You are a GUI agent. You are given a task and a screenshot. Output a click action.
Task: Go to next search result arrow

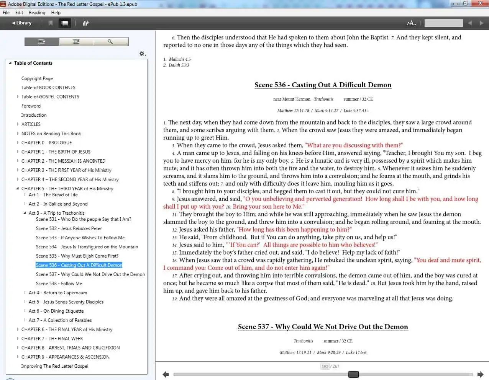click(482, 23)
